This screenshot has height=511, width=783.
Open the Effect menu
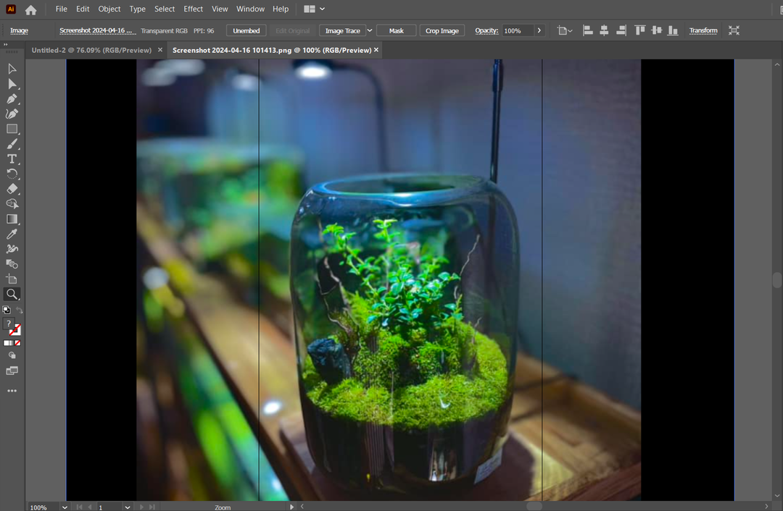point(193,9)
